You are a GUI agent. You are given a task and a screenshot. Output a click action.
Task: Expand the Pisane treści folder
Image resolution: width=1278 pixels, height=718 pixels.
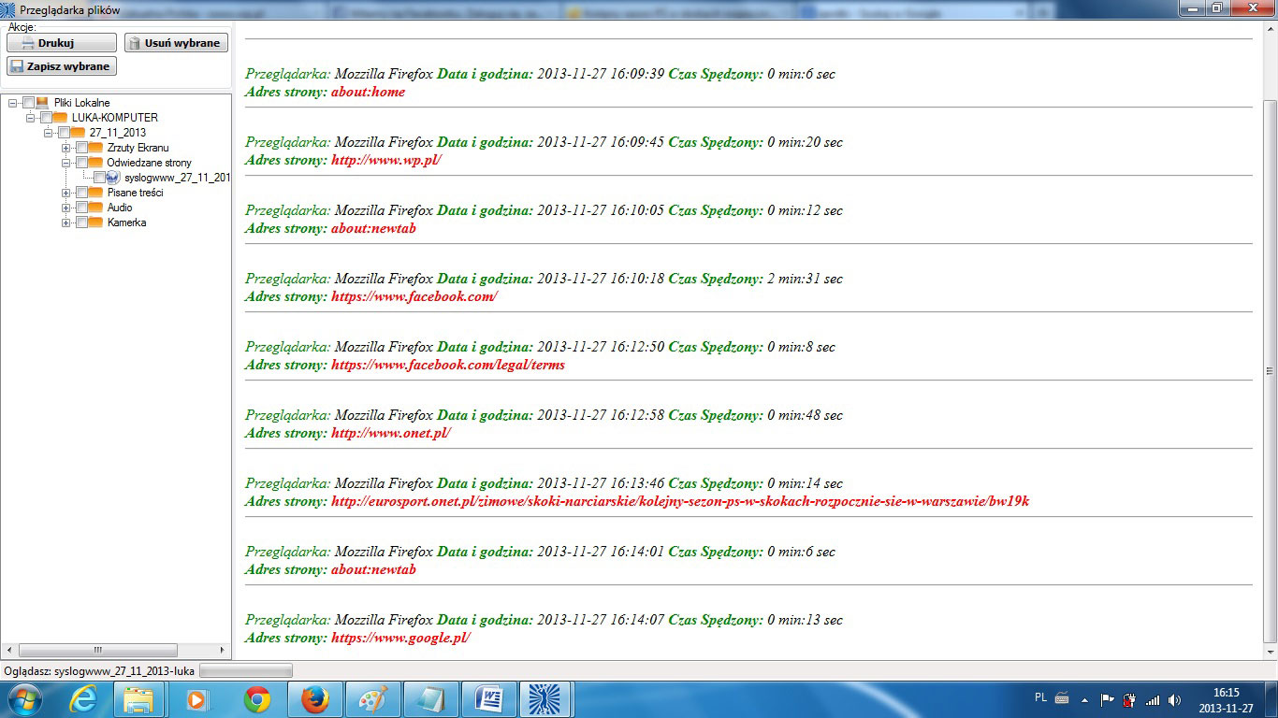pyautogui.click(x=66, y=193)
